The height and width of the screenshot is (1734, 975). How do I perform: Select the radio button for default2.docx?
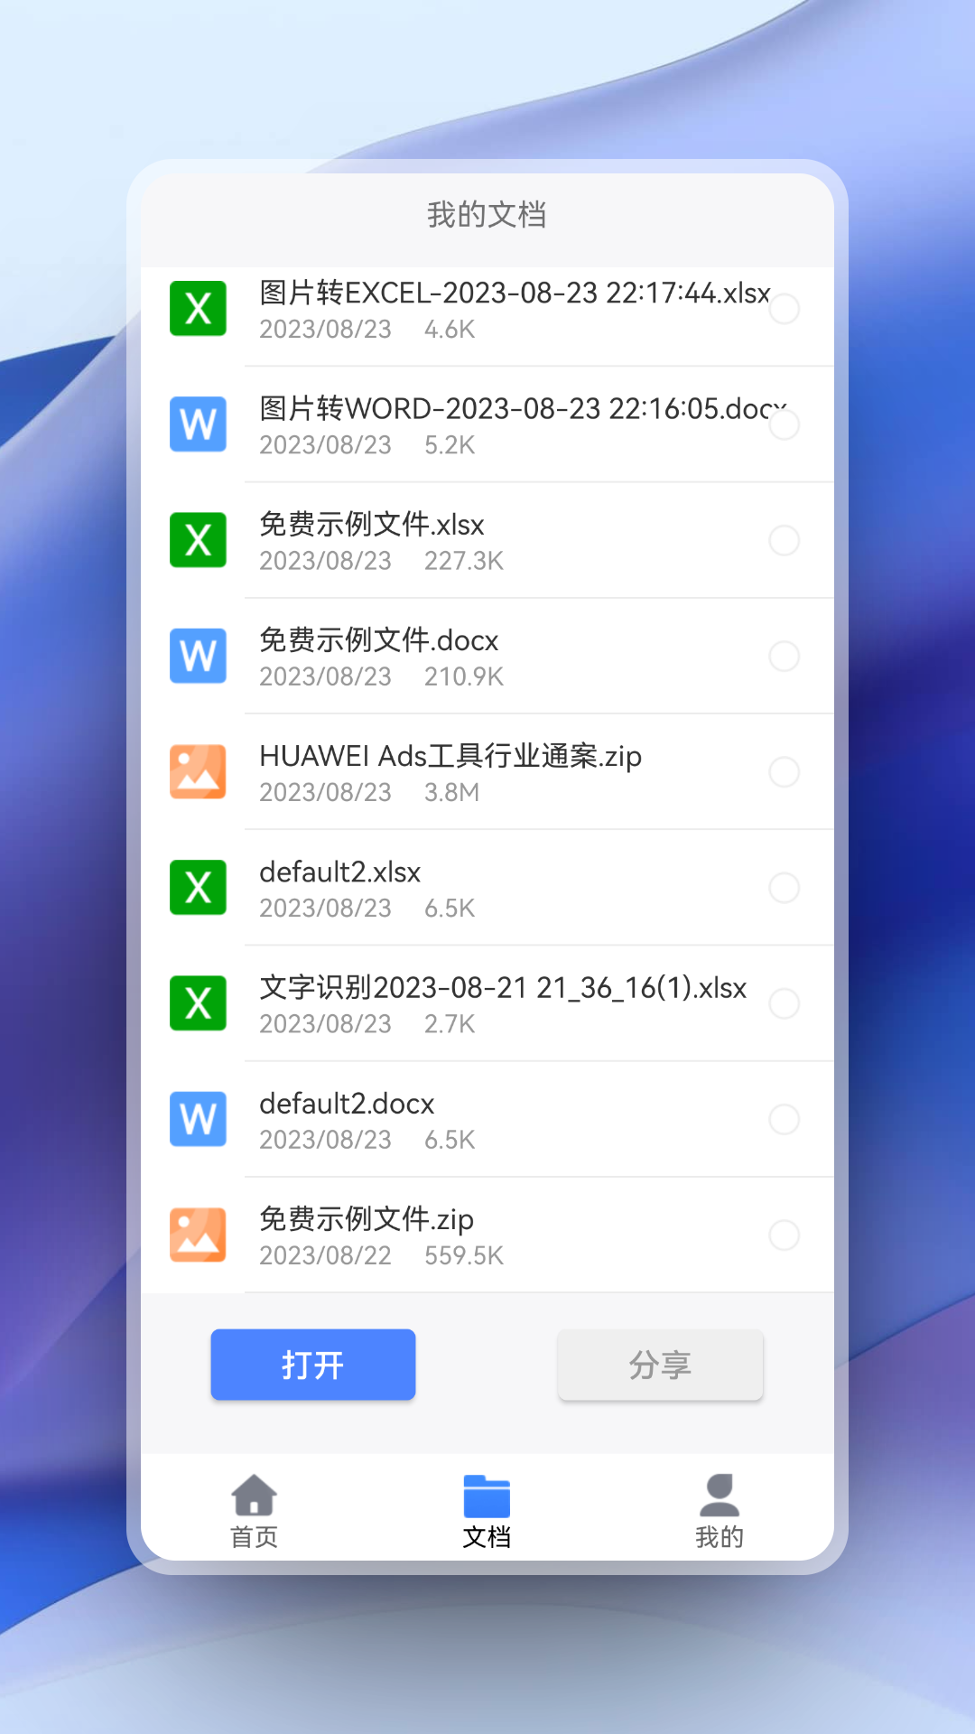point(784,1119)
